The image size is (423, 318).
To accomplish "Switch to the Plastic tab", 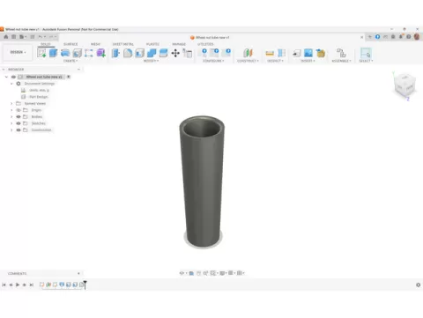I will click(x=152, y=44).
